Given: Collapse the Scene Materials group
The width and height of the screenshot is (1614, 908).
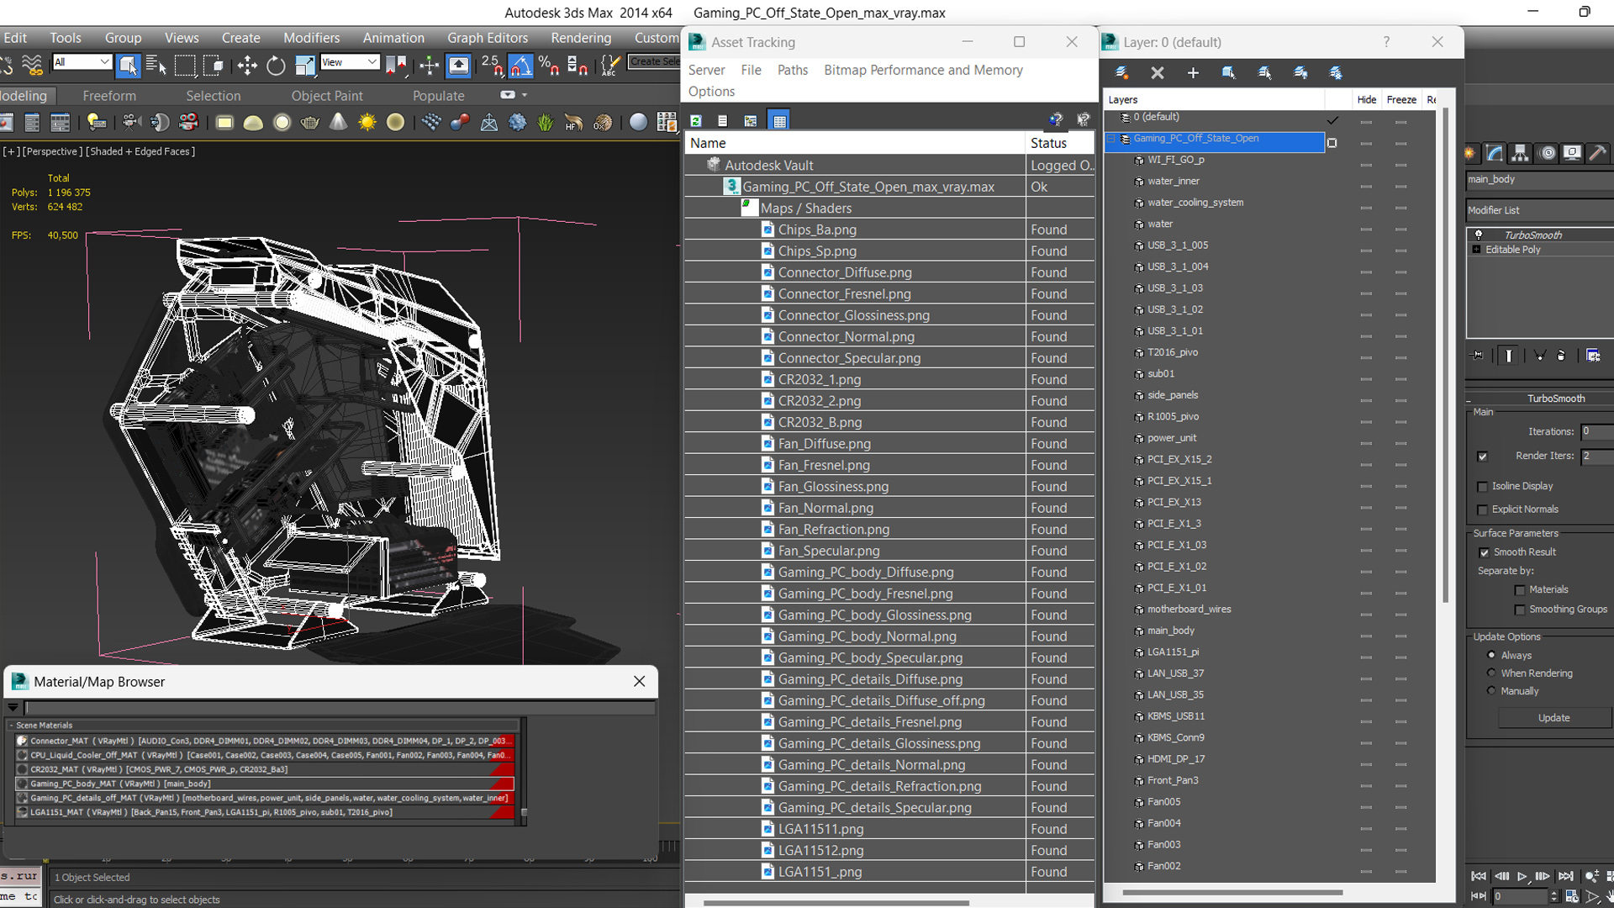Looking at the screenshot, I should pos(11,726).
